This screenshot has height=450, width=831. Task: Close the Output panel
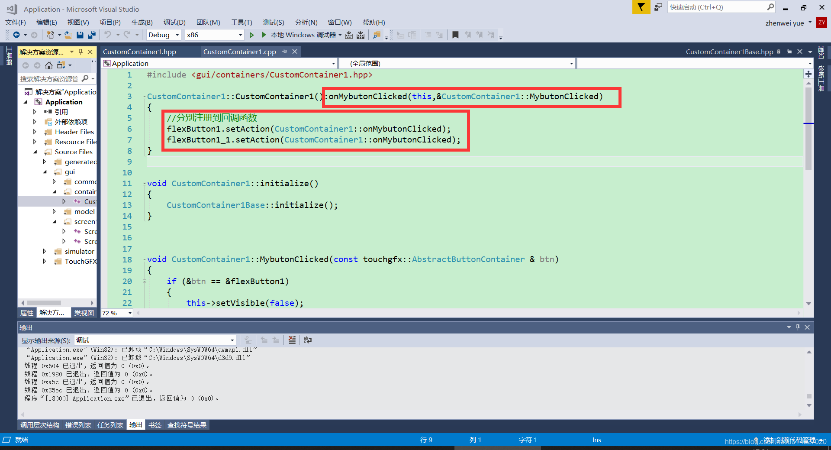807,327
